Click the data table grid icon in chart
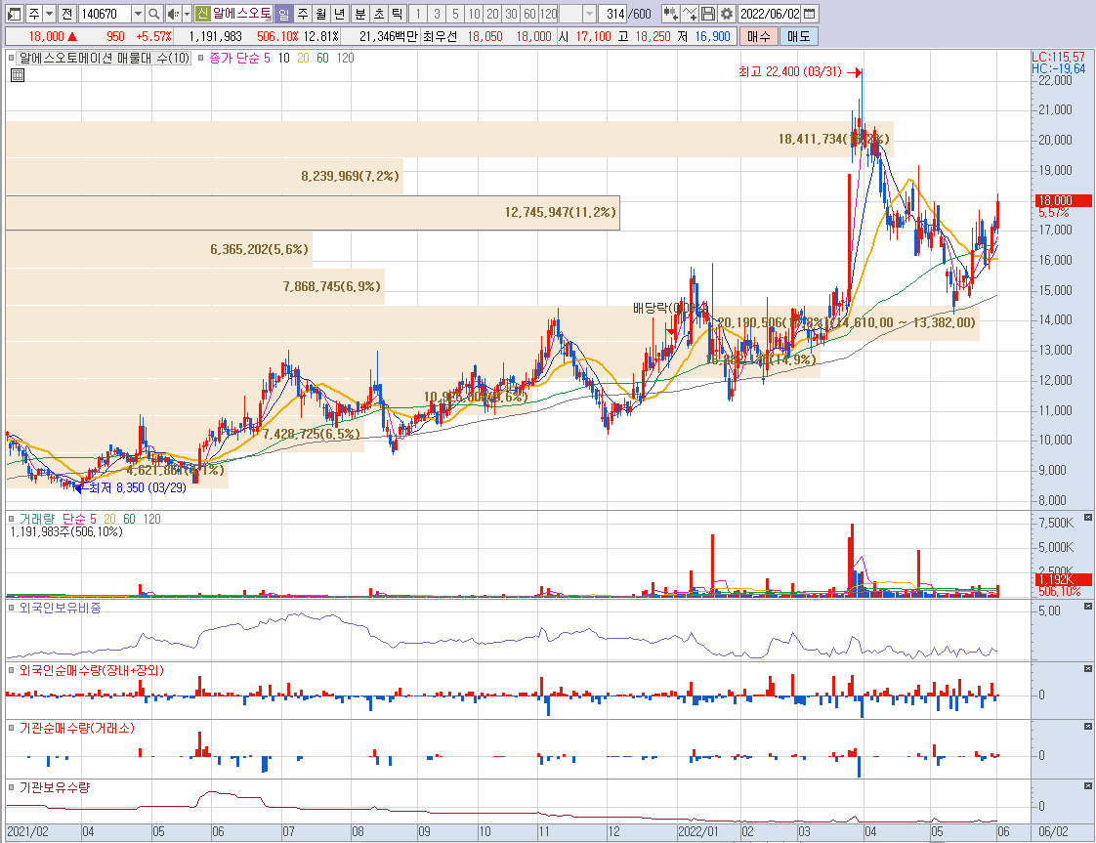 point(18,75)
